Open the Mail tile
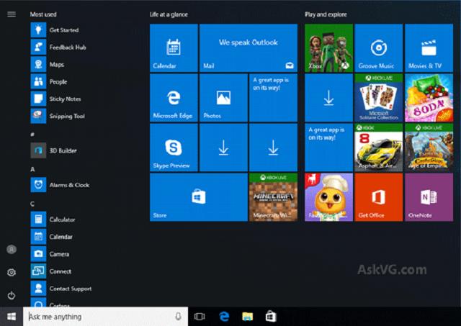 249,48
